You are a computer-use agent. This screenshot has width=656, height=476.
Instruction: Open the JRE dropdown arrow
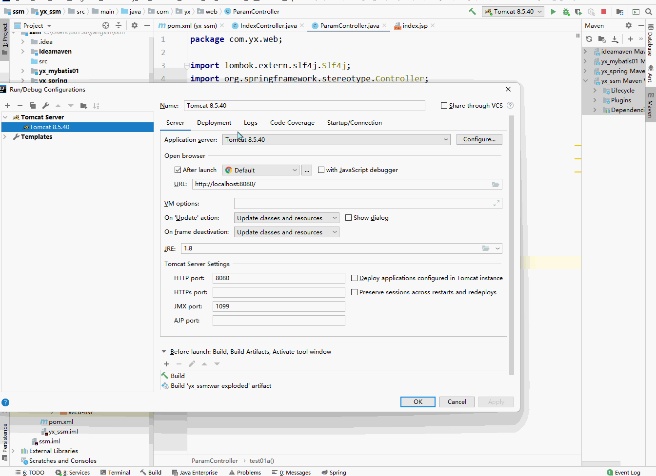497,248
